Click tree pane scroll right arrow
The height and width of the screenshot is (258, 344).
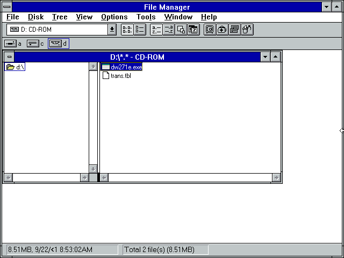84,177
